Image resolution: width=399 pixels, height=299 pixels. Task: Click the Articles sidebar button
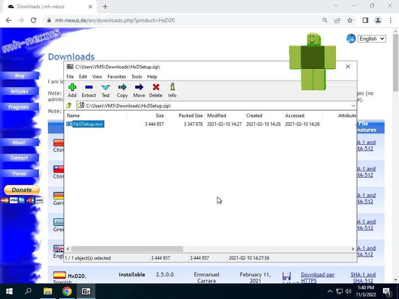19,91
